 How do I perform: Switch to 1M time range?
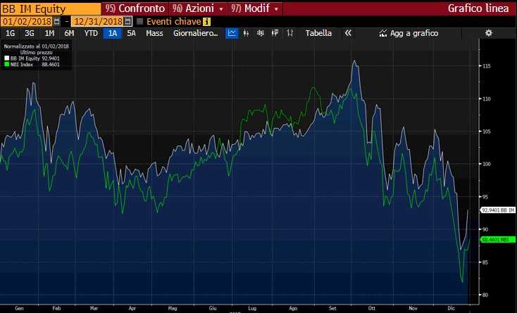click(x=49, y=33)
